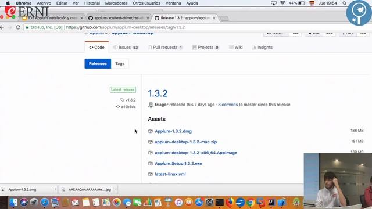Switch to the Tags view

click(x=120, y=63)
